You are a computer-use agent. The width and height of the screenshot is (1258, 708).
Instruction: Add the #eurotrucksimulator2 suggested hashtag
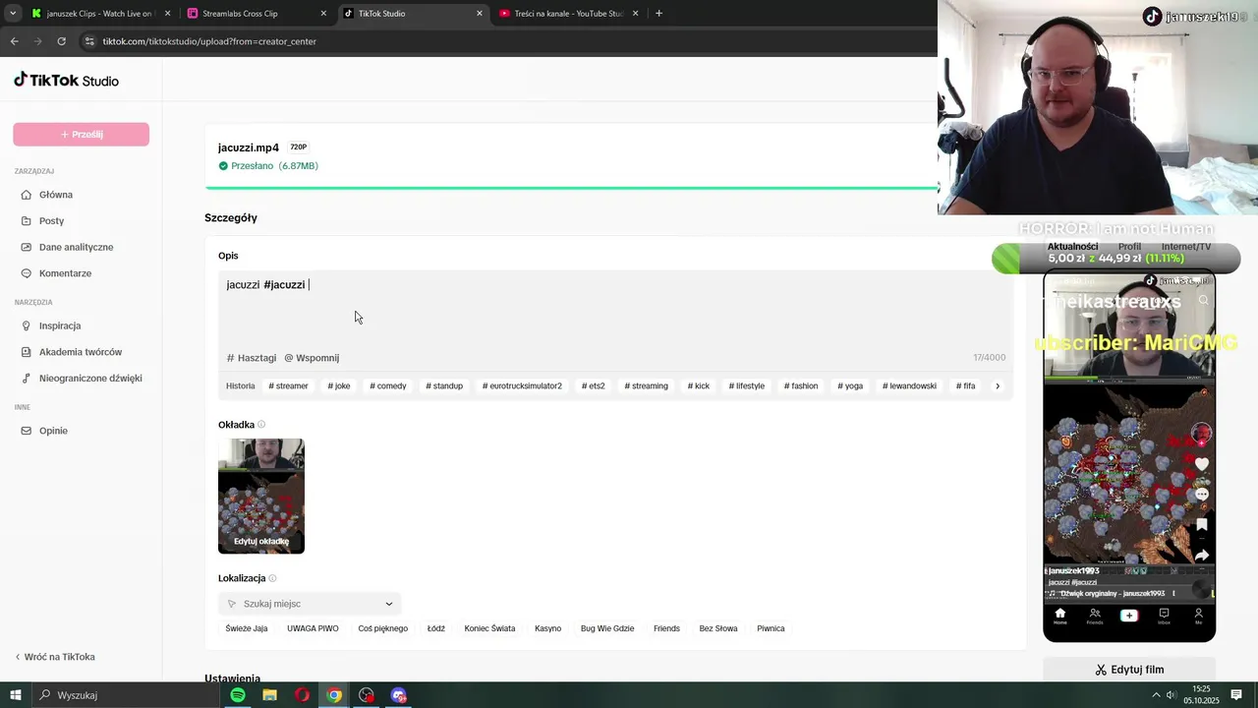coord(522,385)
